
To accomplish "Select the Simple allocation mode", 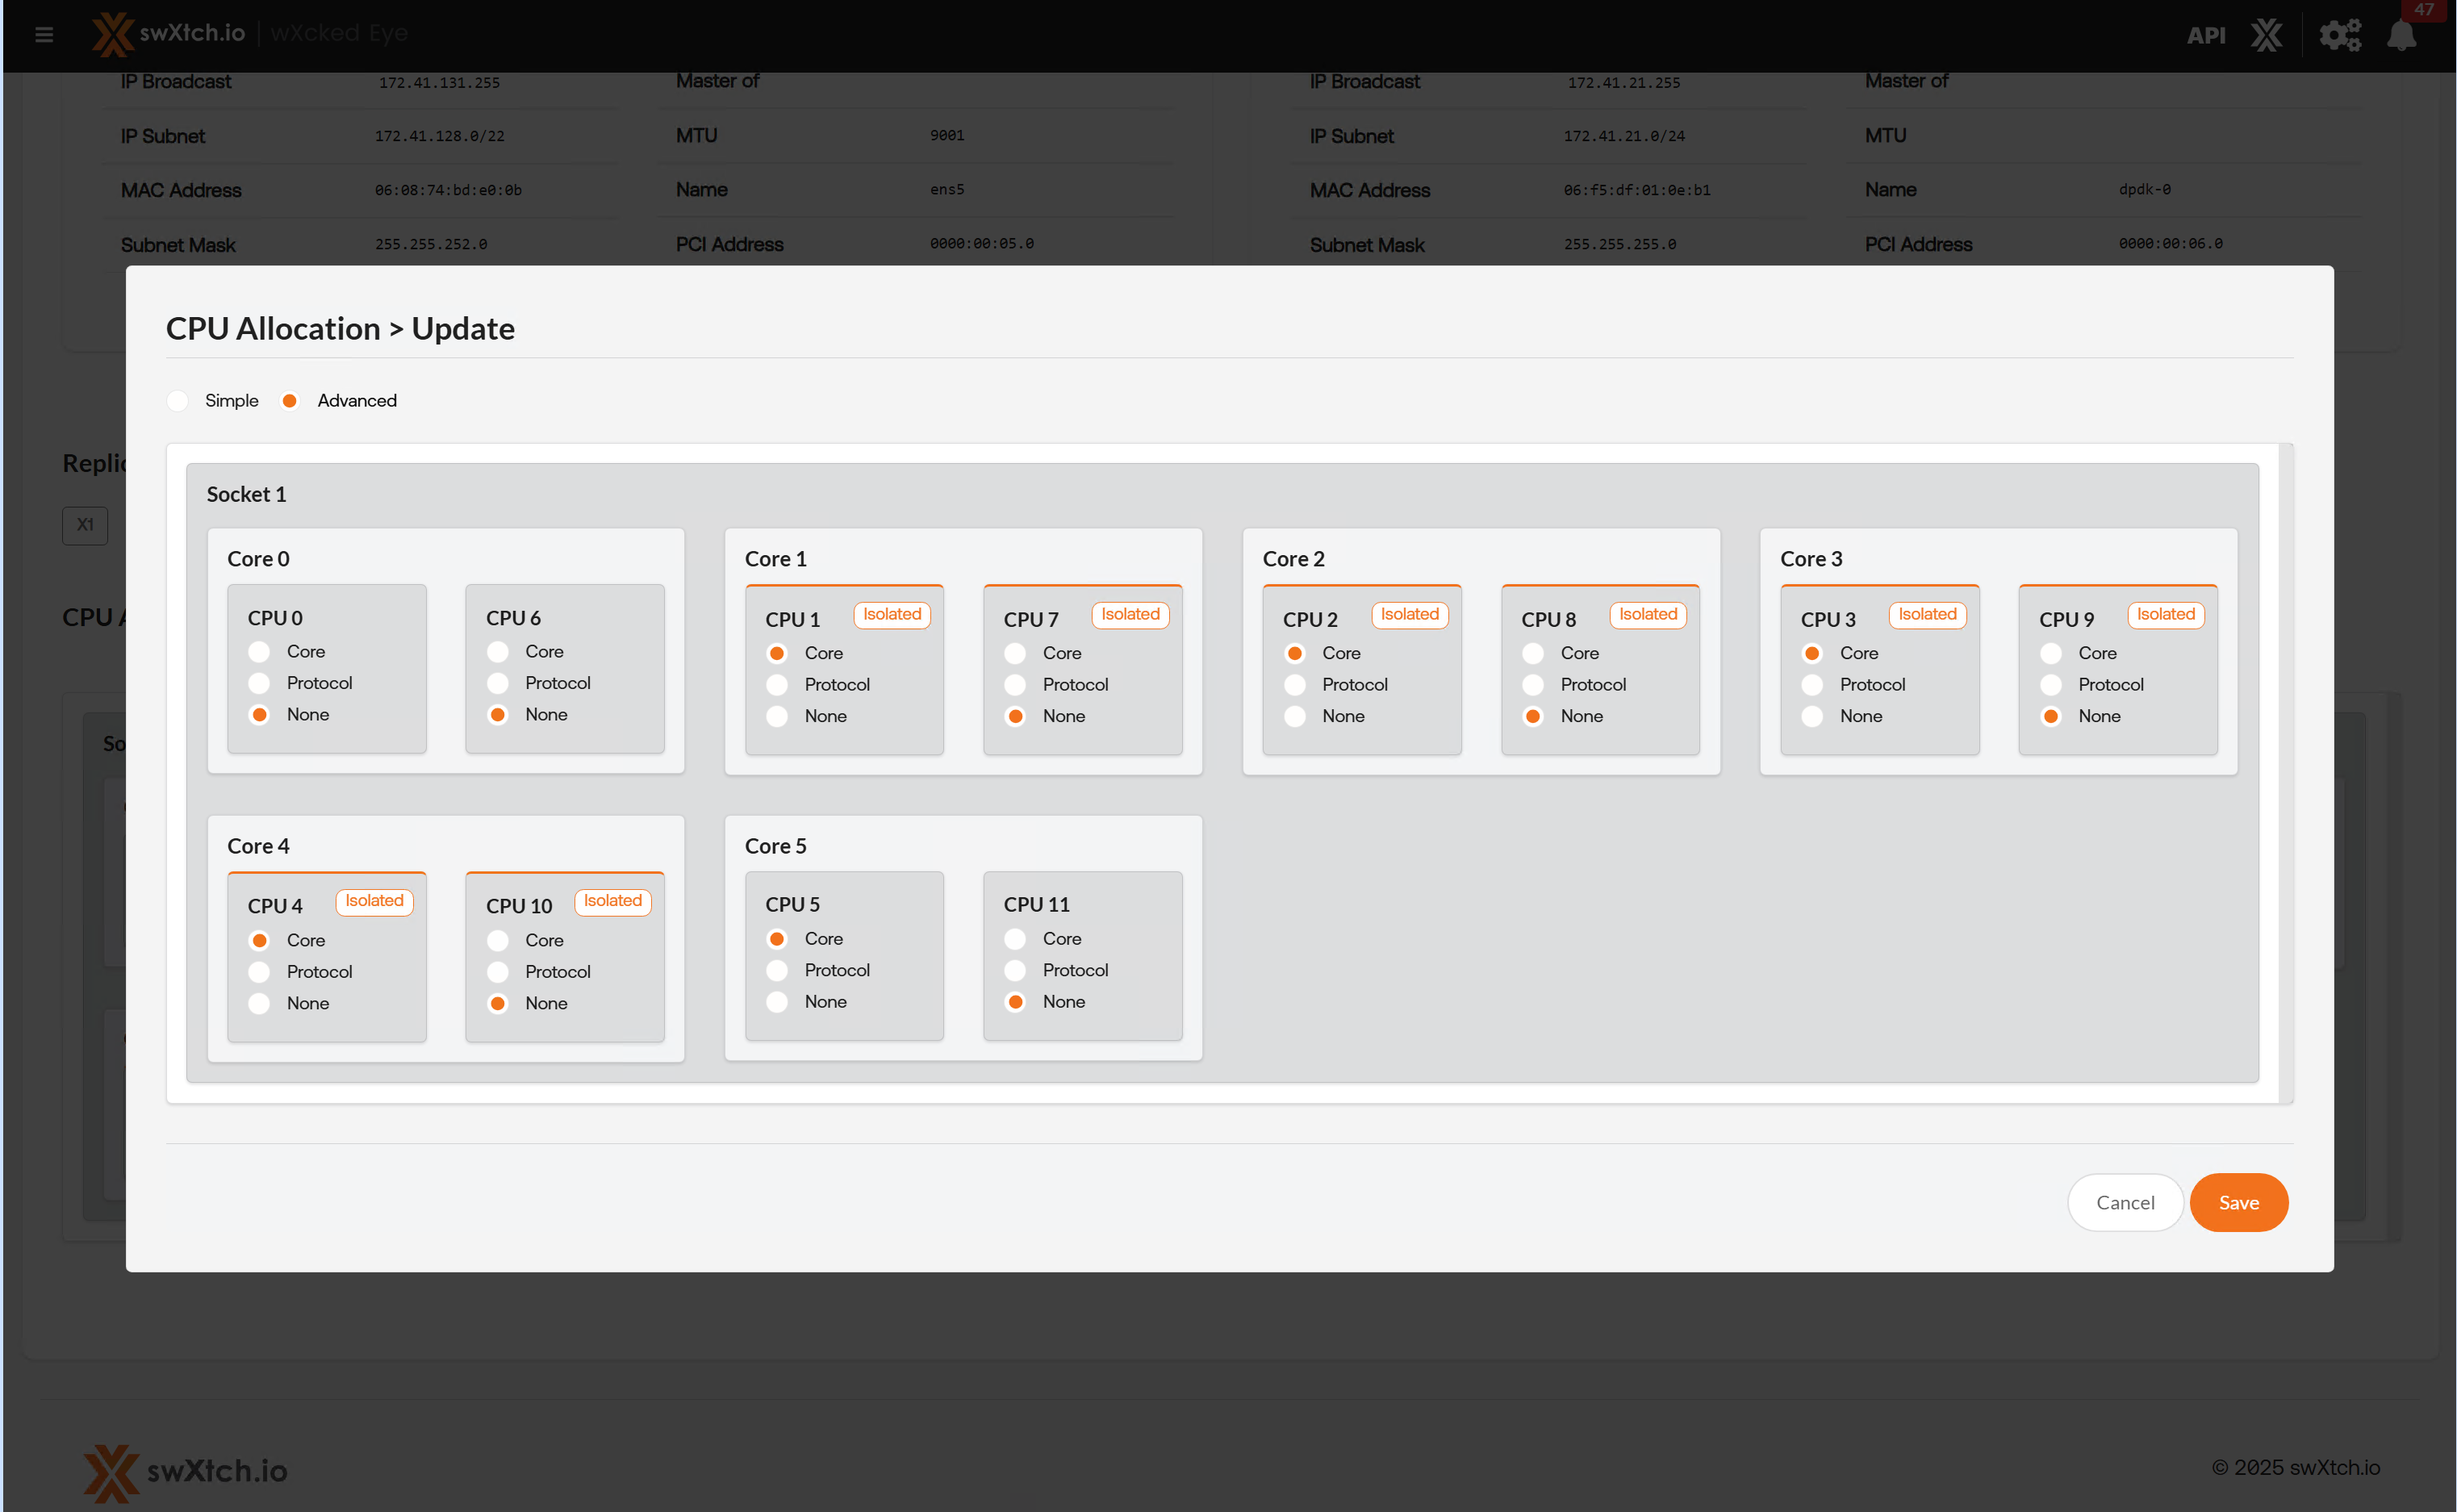I will click(x=178, y=401).
